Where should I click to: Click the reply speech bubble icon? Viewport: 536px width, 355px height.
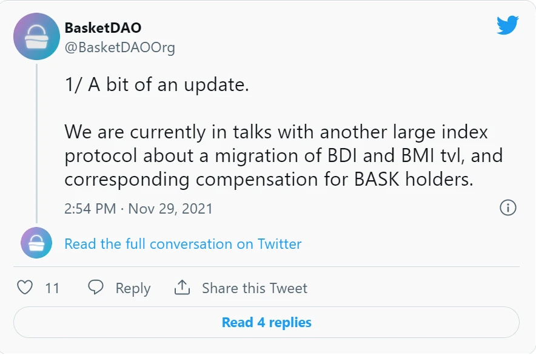96,287
